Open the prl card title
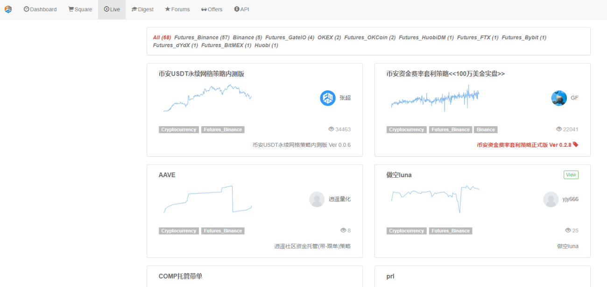This screenshot has height=287, width=607. (x=390, y=276)
